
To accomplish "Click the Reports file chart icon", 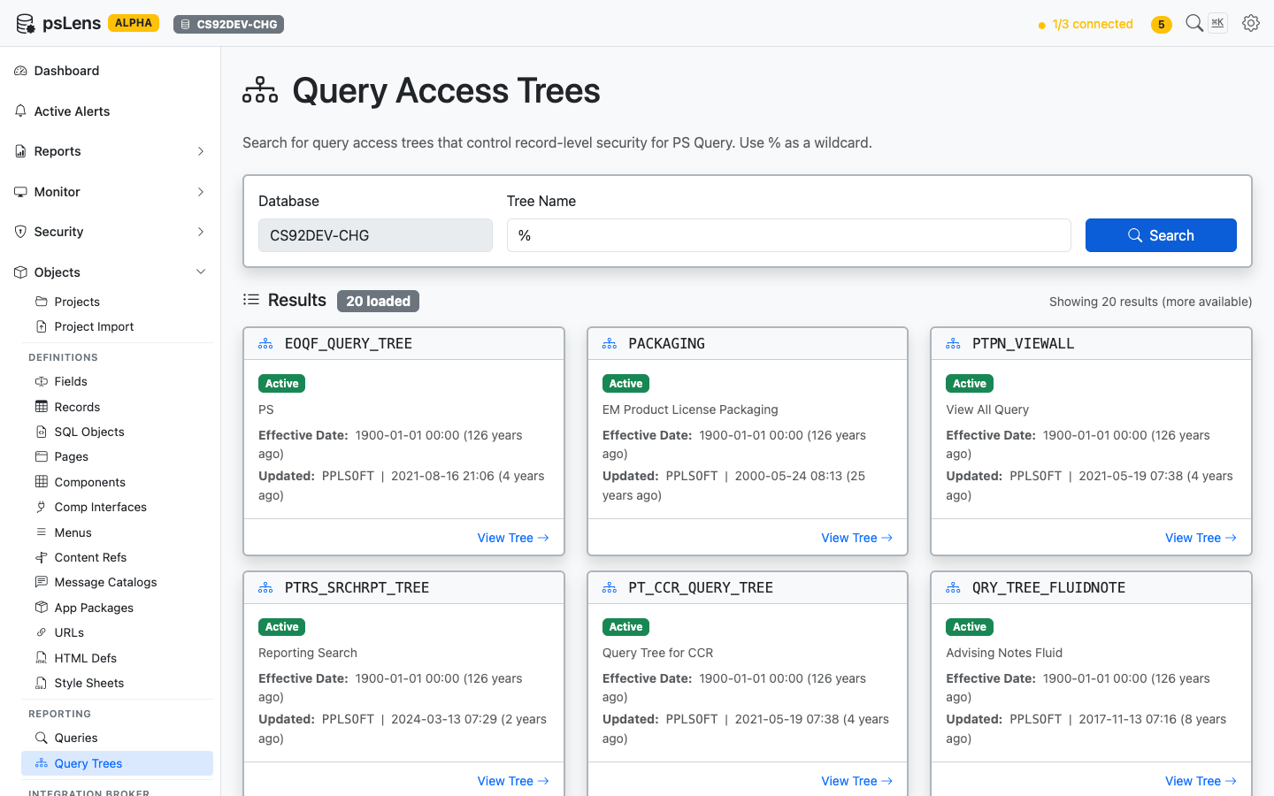I will pyautogui.click(x=20, y=151).
